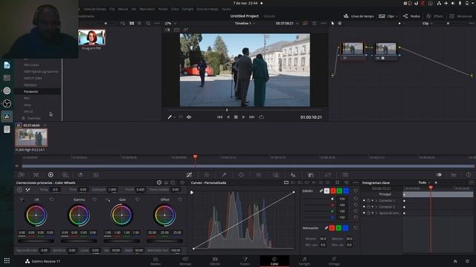Toggle red channel in Atenuación
This screenshot has height=267, width=476.
(332, 228)
